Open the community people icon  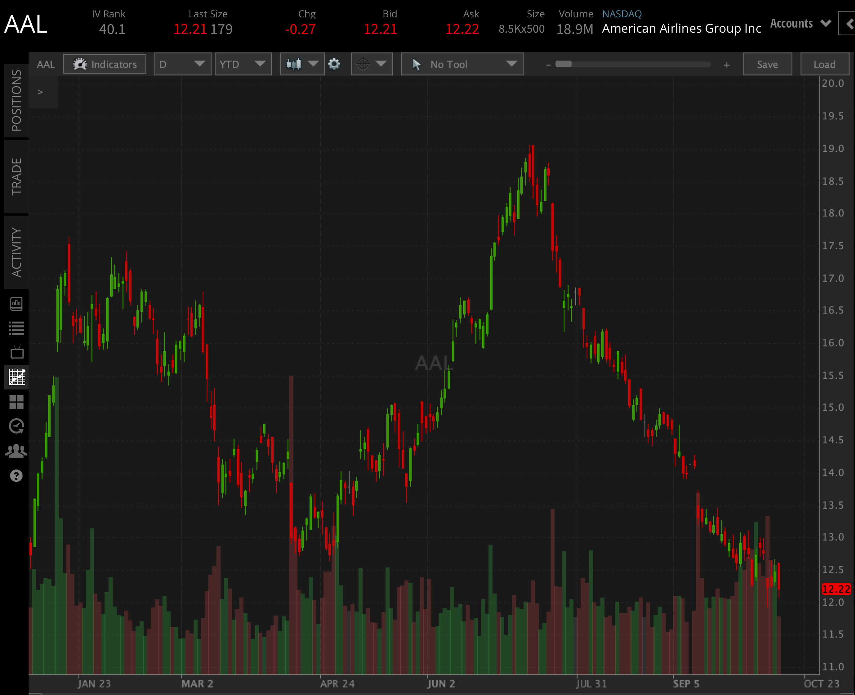[16, 451]
